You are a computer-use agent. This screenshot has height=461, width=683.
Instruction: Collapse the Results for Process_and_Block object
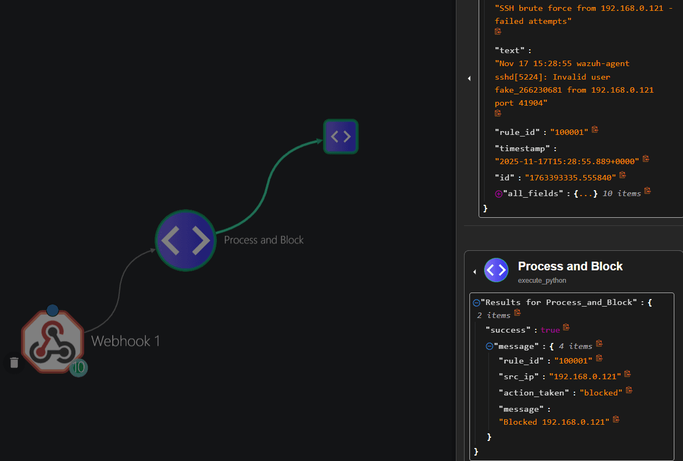coord(476,303)
